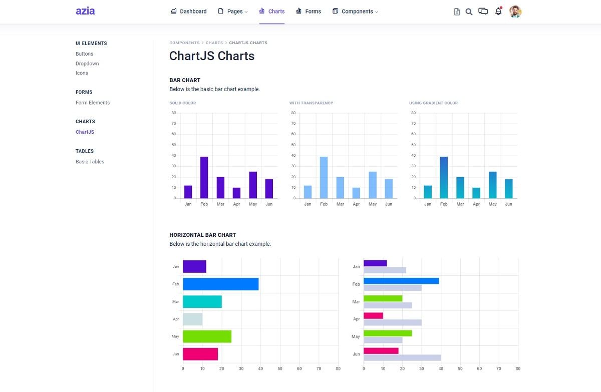Open the chat messages icon
The image size is (601, 392).
point(483,11)
